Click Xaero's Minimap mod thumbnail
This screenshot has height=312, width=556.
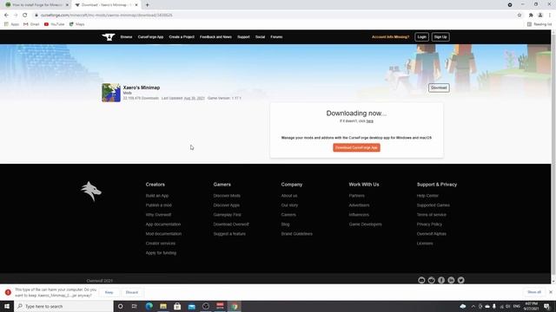(111, 93)
